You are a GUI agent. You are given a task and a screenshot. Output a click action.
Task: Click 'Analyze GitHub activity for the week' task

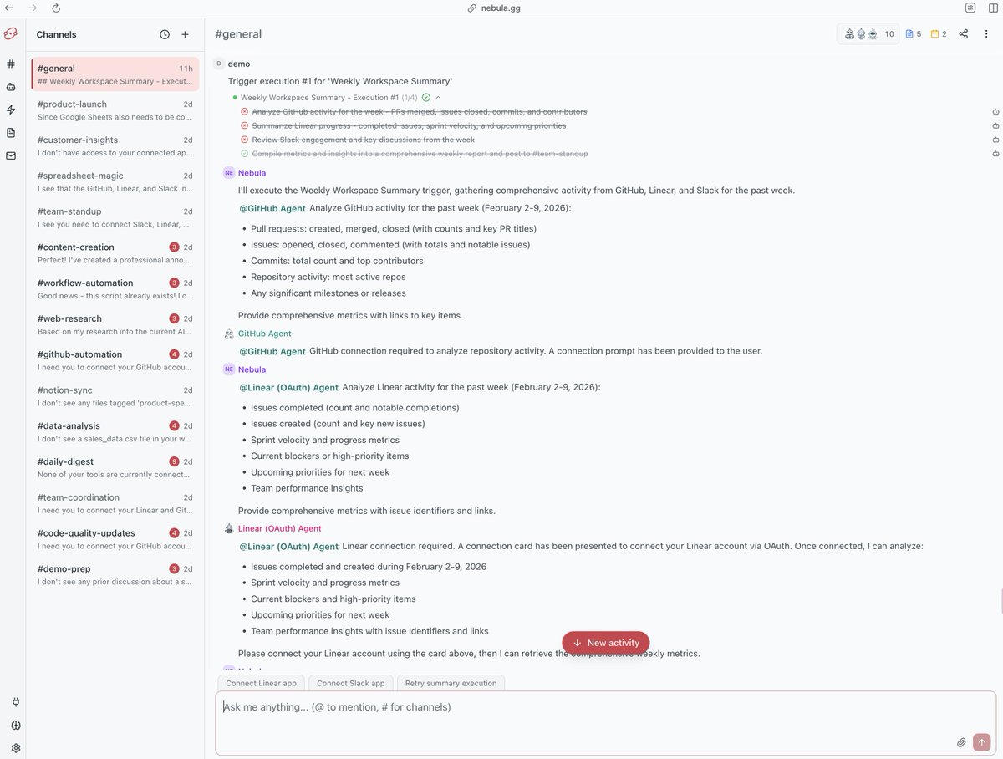pyautogui.click(x=420, y=111)
